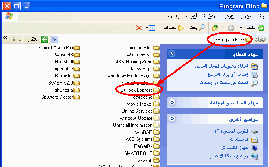269x167 pixels.
Task: Open the المفضلة menu
Action: point(210,16)
